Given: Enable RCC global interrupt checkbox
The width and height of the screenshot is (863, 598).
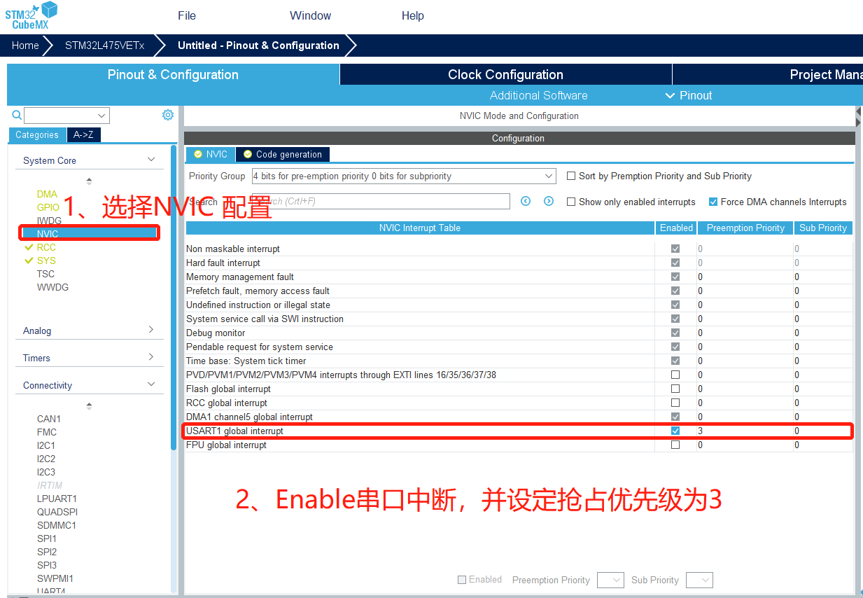Looking at the screenshot, I should pyautogui.click(x=675, y=403).
